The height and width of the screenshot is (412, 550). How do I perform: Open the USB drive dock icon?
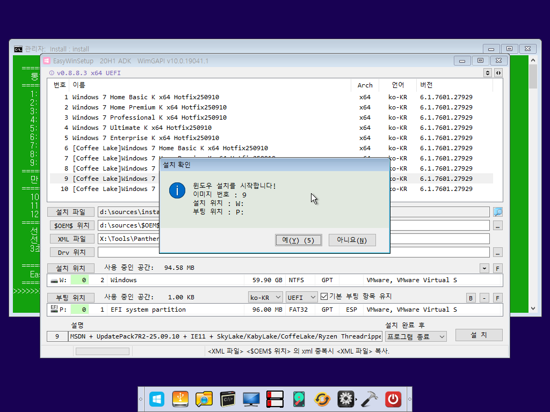pyautogui.click(x=180, y=399)
